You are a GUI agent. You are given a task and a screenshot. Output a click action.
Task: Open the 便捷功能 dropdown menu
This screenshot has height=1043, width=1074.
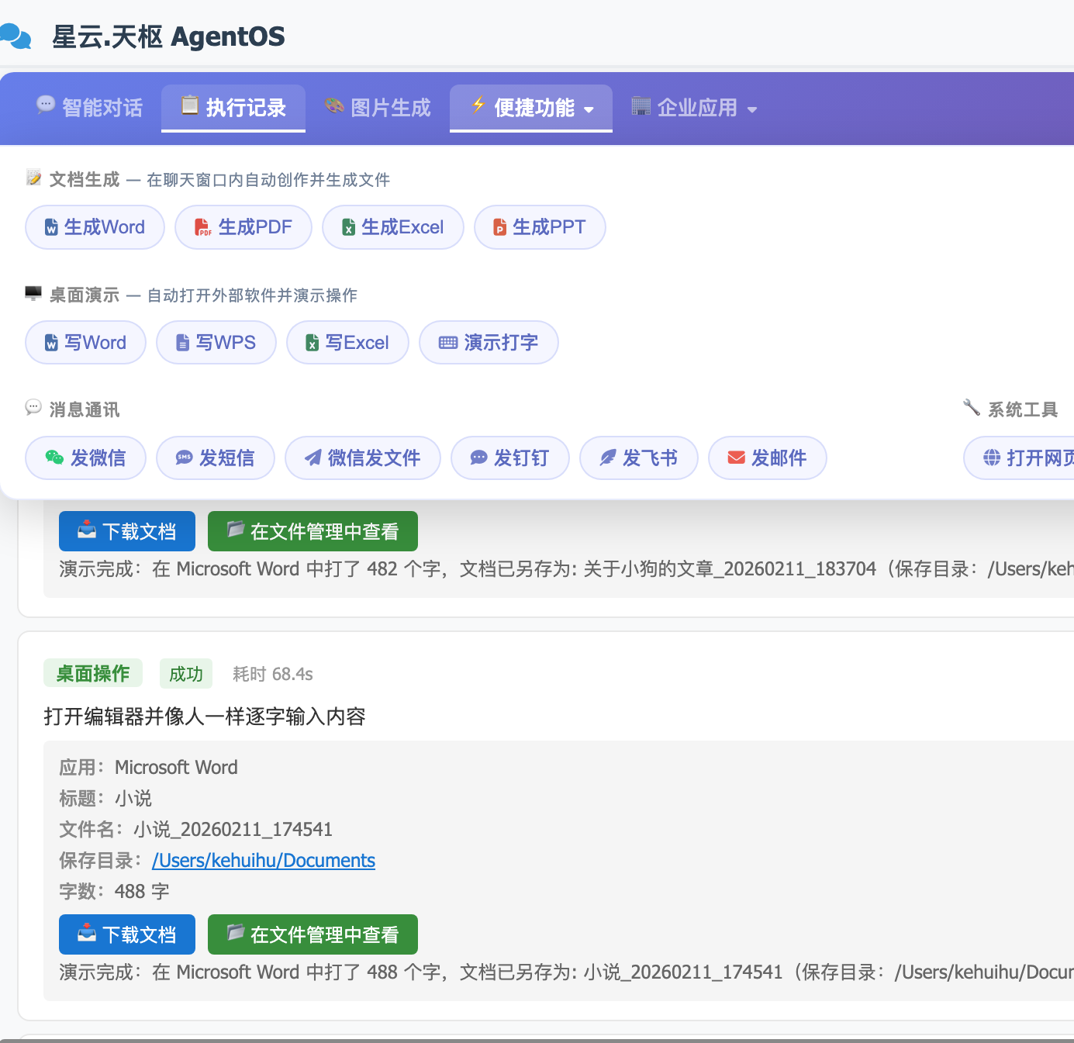[x=530, y=108]
